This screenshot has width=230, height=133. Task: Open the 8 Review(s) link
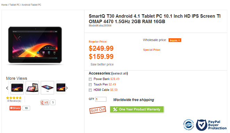point(14,101)
